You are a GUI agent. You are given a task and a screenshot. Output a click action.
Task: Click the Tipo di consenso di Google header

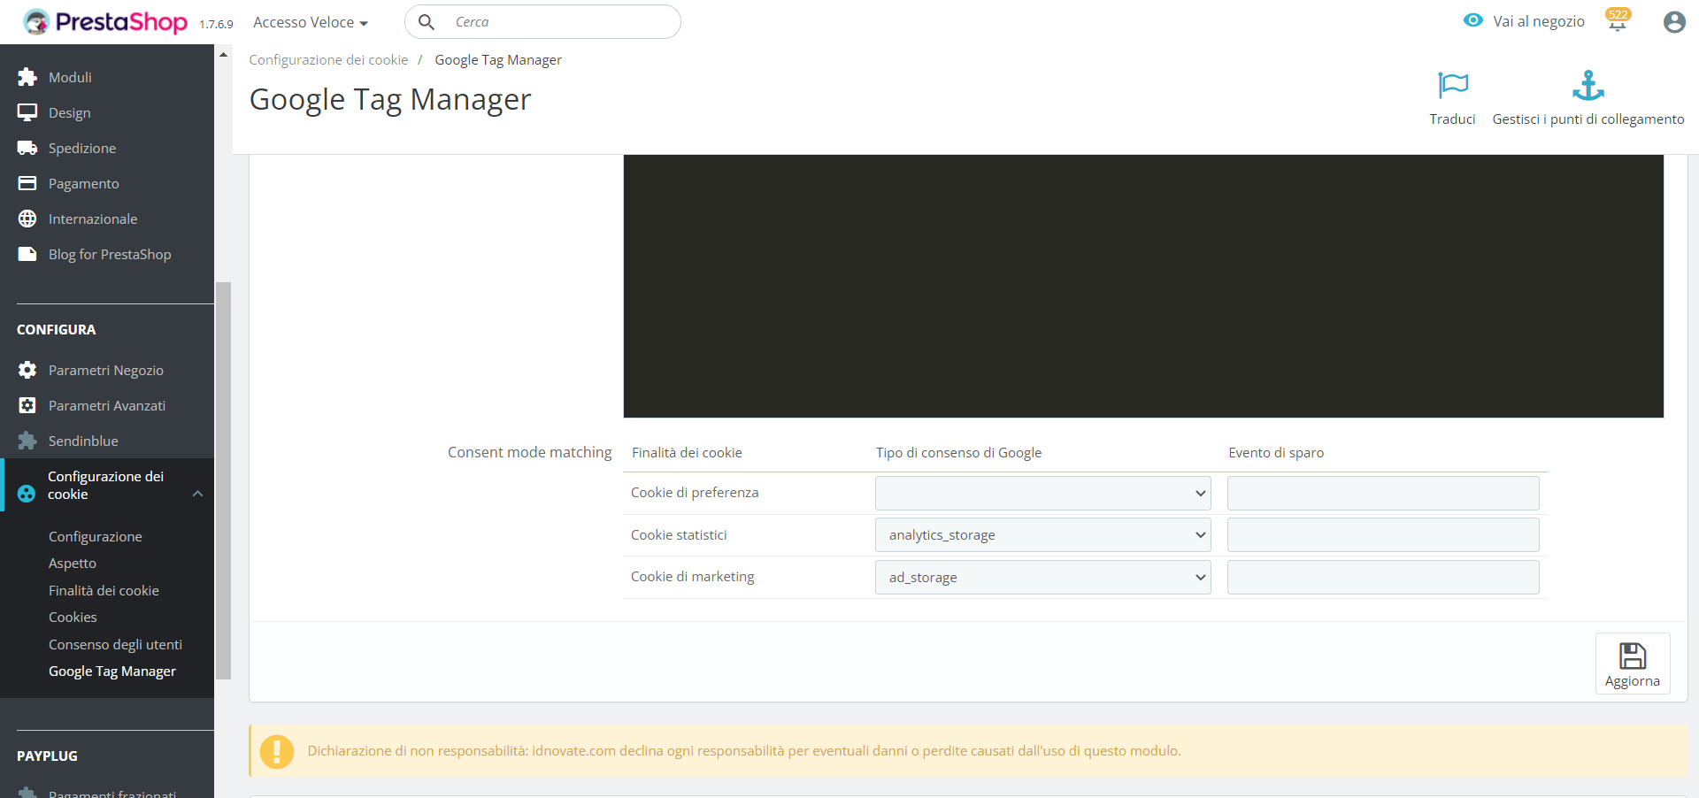coord(958,453)
